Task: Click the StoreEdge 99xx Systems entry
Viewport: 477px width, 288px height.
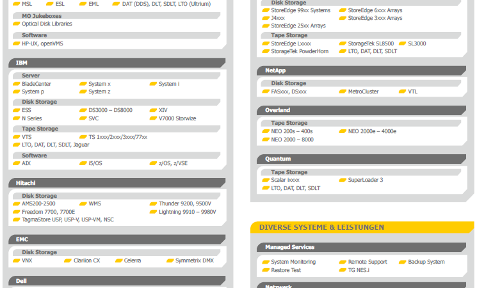Action: (300, 10)
